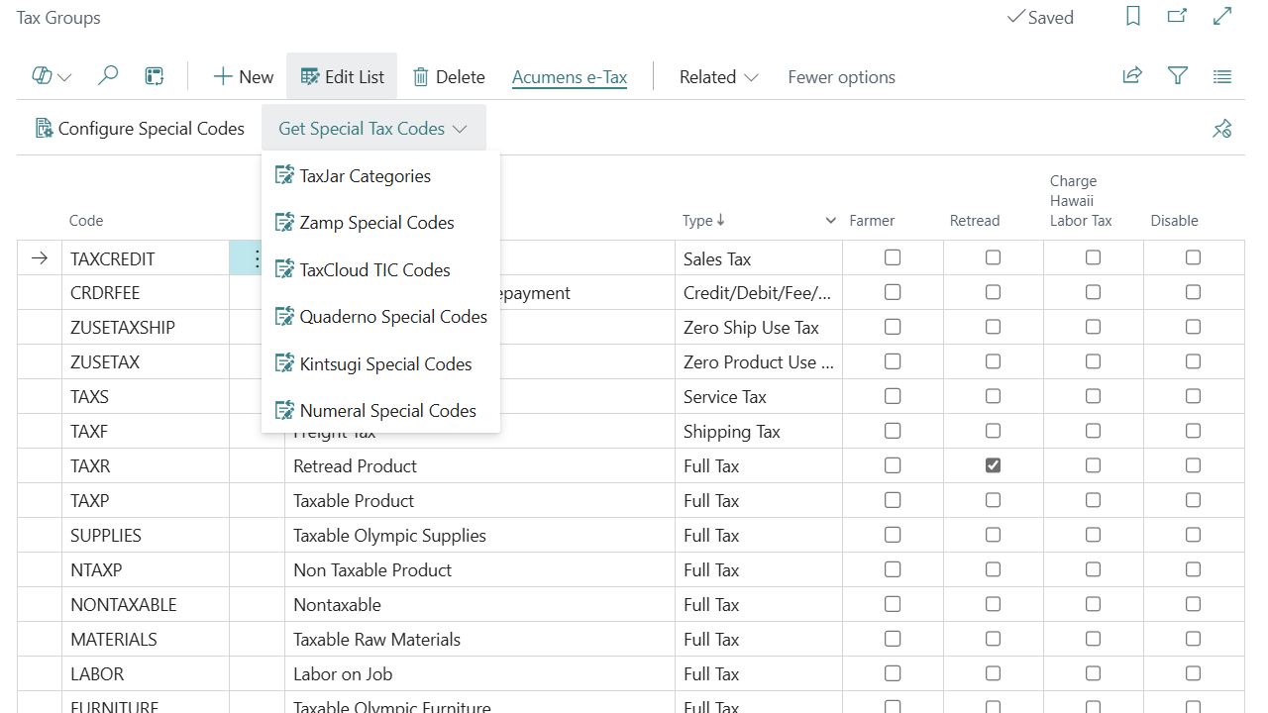
Task: Open page in new window icon
Action: coord(1177,17)
